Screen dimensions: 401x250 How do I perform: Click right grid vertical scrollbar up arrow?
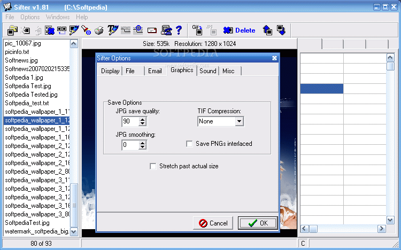[x=390, y=58]
